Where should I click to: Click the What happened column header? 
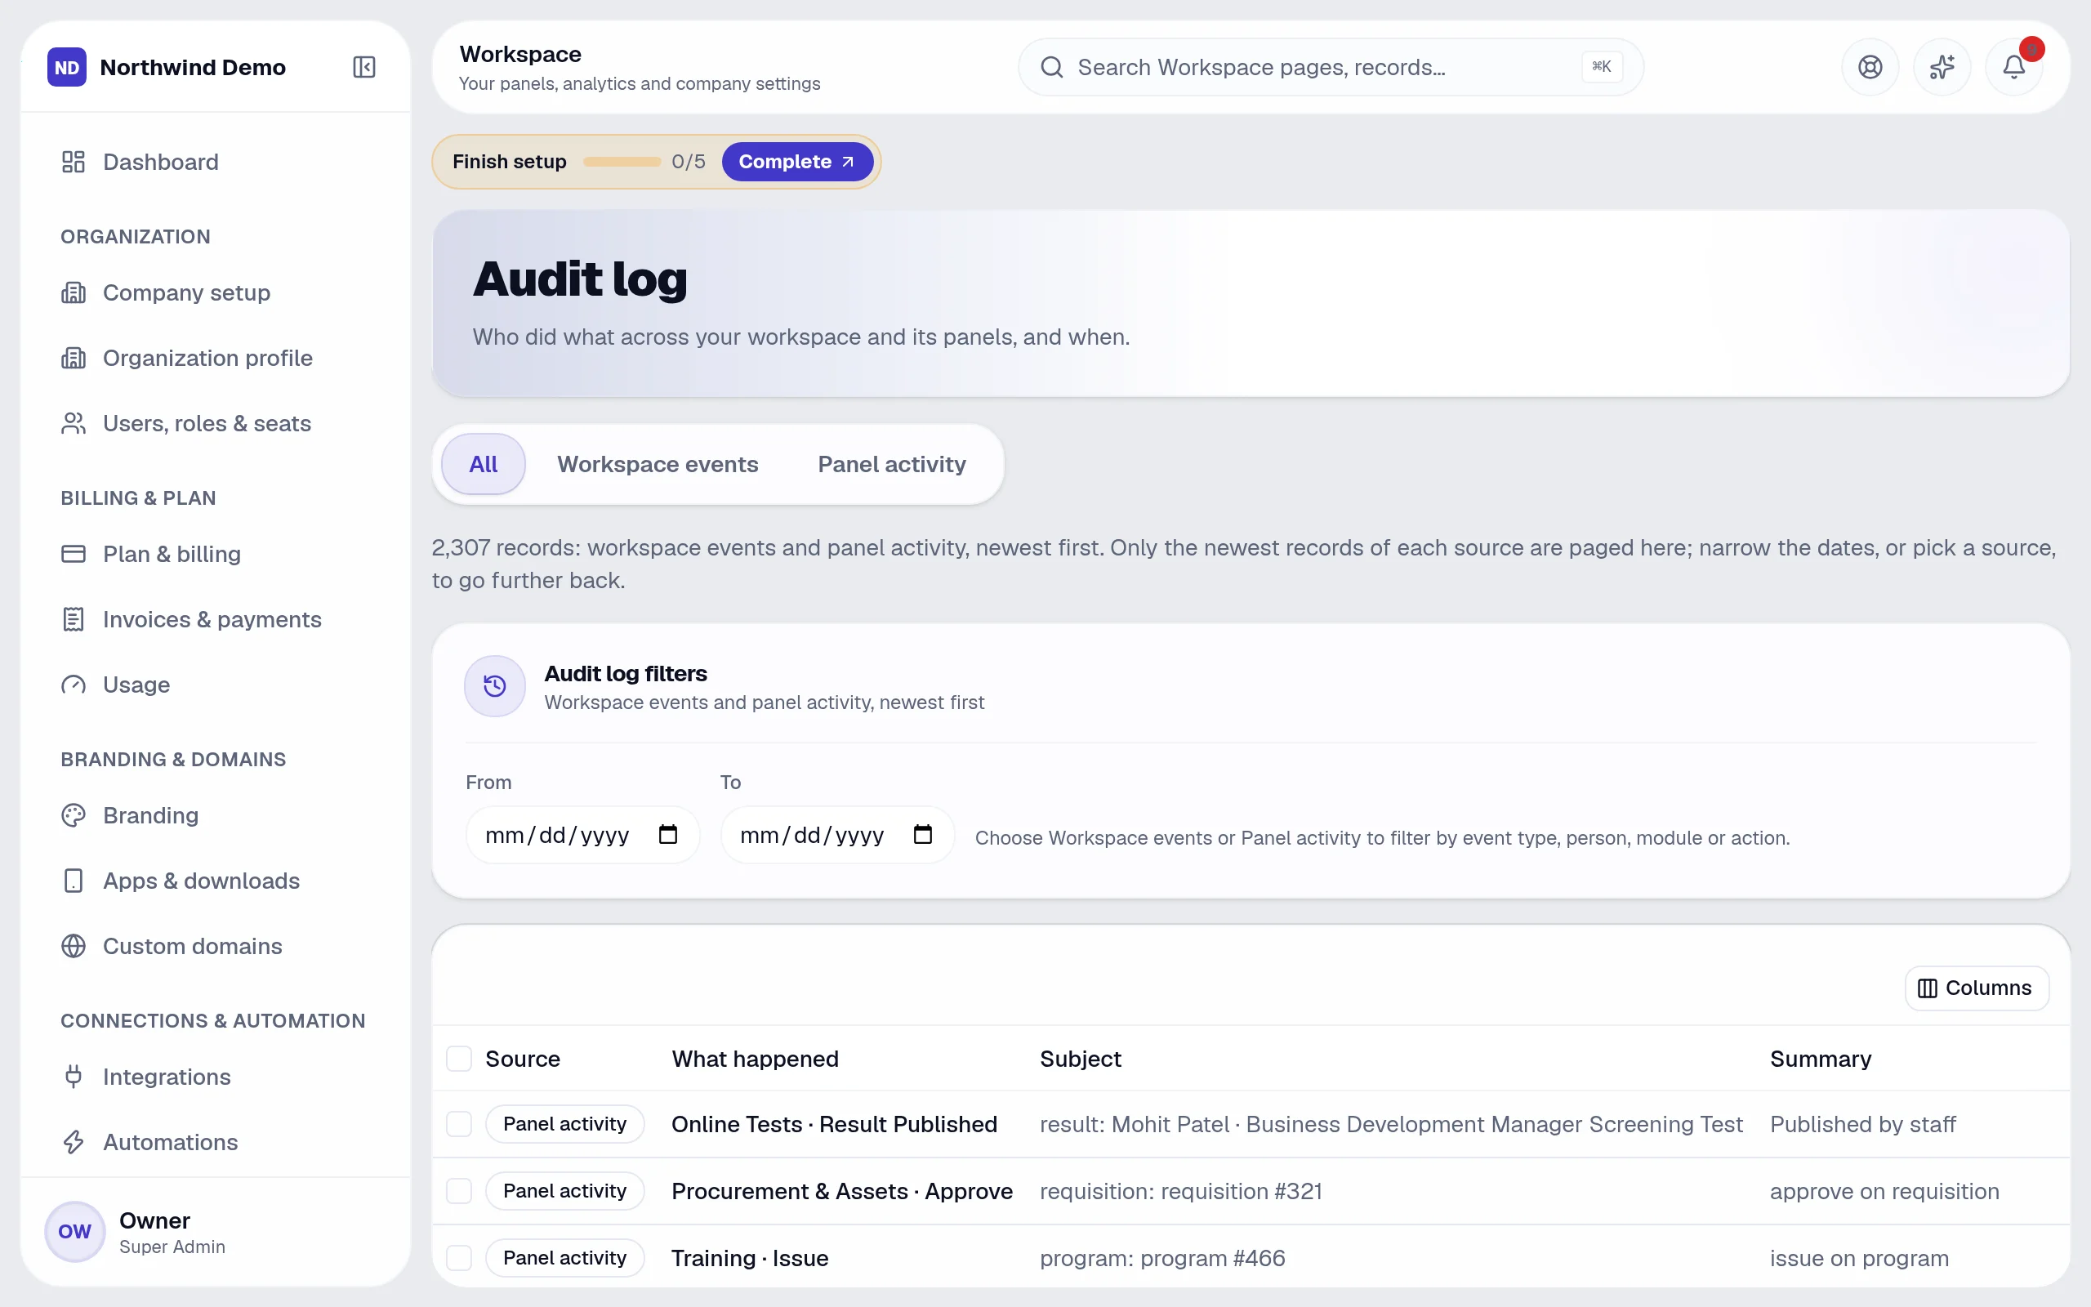click(x=756, y=1059)
